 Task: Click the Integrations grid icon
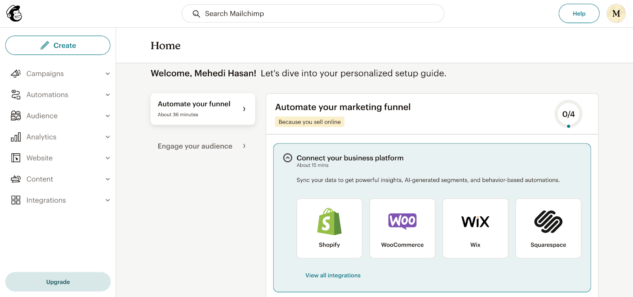(16, 200)
